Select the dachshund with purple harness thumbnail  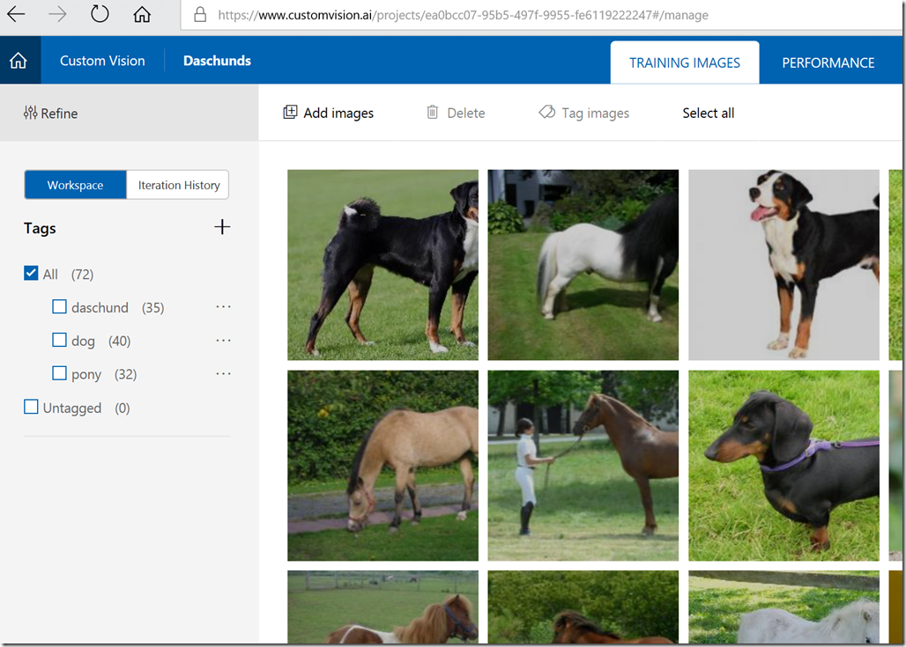783,466
